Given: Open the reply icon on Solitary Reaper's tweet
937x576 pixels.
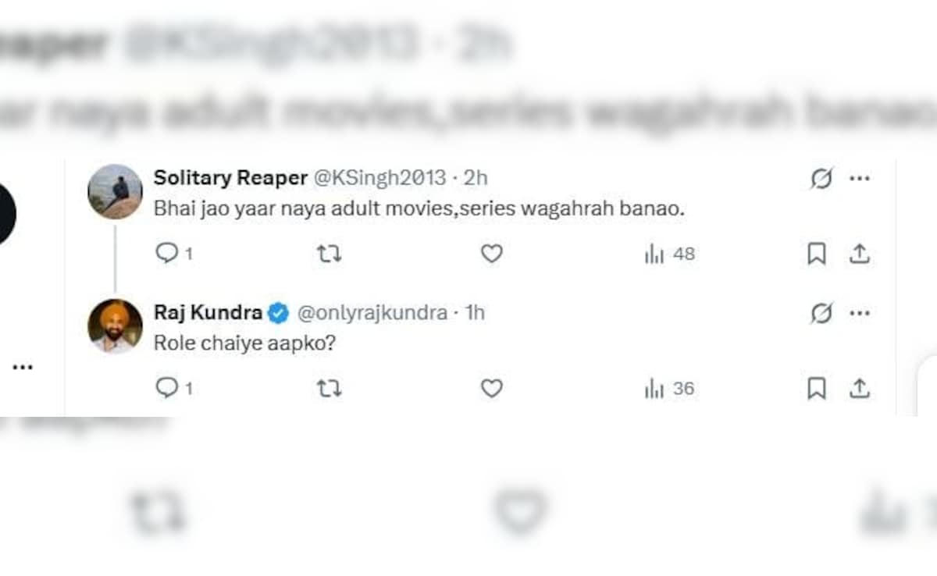Looking at the screenshot, I should (167, 254).
